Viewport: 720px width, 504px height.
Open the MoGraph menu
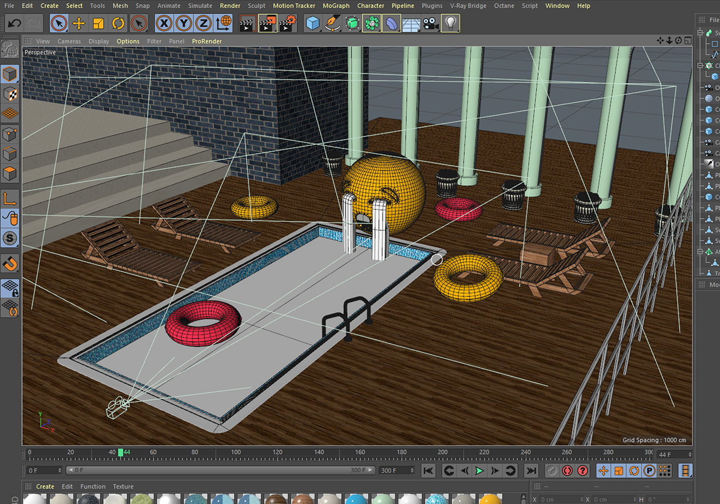point(336,6)
